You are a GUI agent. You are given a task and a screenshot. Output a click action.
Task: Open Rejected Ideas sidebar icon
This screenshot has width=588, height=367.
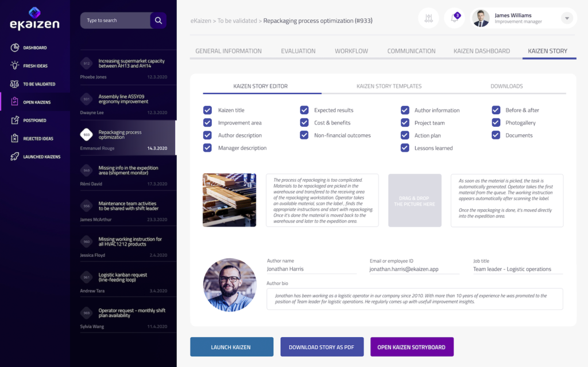pos(15,138)
